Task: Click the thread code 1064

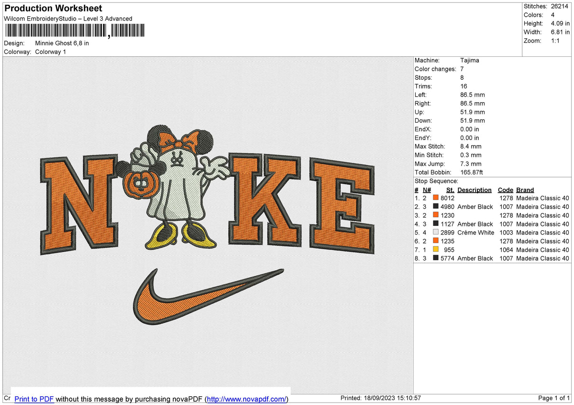Action: click(506, 250)
